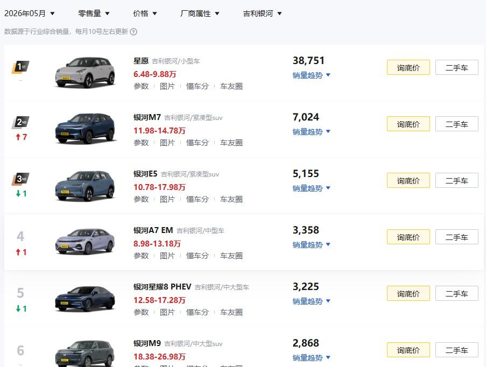The height and width of the screenshot is (367, 486).
Task: Open 懂车分 link for 银河星耀8 PHEV
Action: click(197, 312)
